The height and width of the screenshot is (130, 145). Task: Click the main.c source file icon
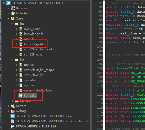(x=21, y=65)
